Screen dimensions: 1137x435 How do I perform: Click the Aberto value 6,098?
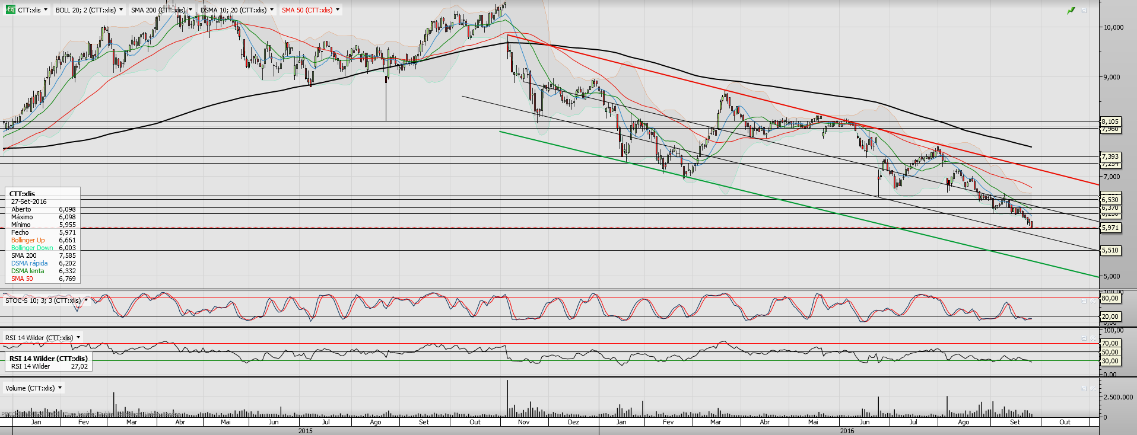pos(67,209)
